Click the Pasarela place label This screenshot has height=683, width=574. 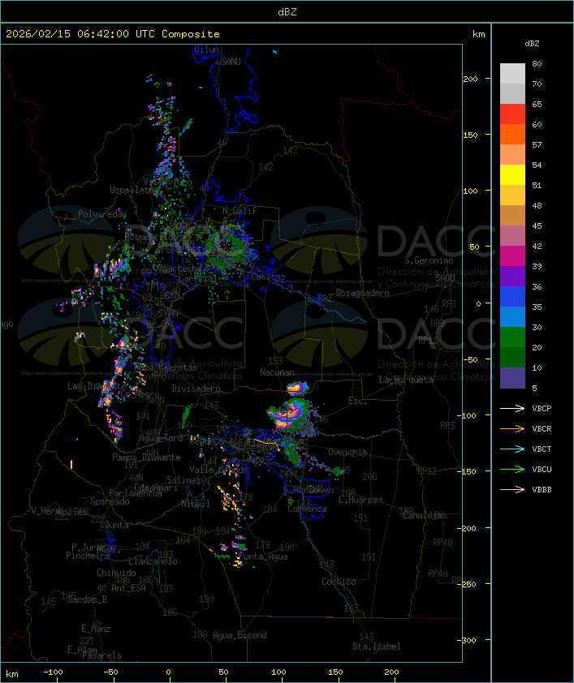coord(101,655)
